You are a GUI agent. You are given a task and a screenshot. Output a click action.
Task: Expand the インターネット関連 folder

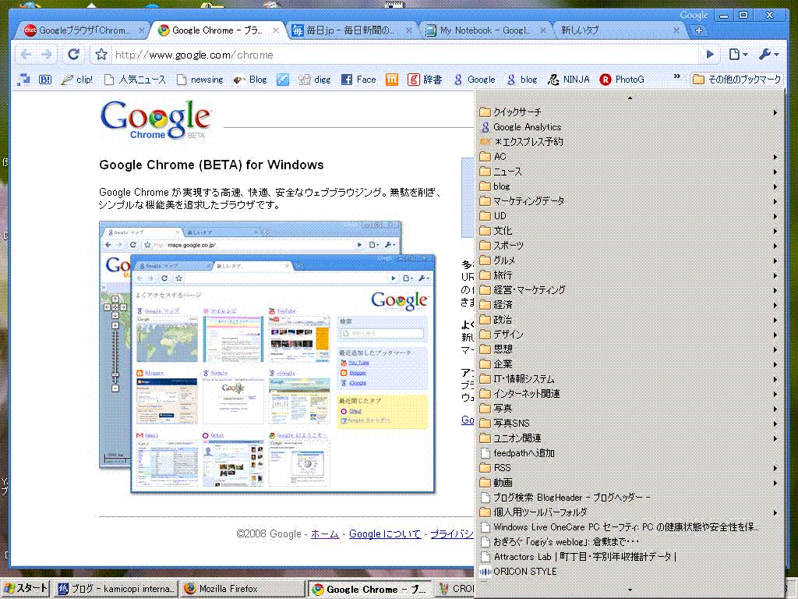pyautogui.click(x=629, y=394)
